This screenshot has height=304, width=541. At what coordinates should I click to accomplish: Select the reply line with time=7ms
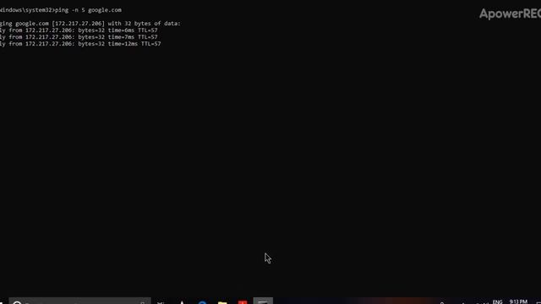(x=79, y=37)
